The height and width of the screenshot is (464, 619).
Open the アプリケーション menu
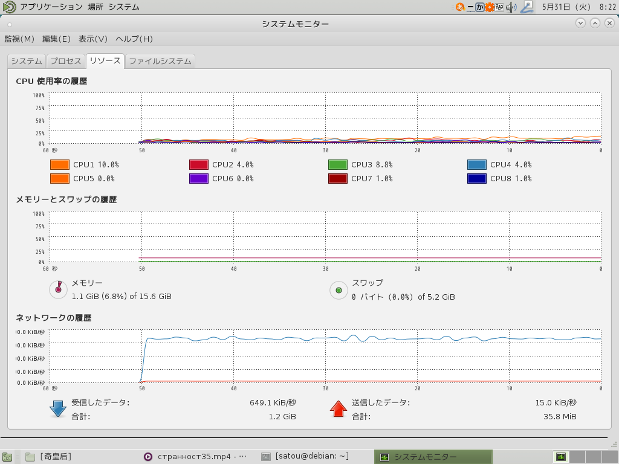(51, 7)
